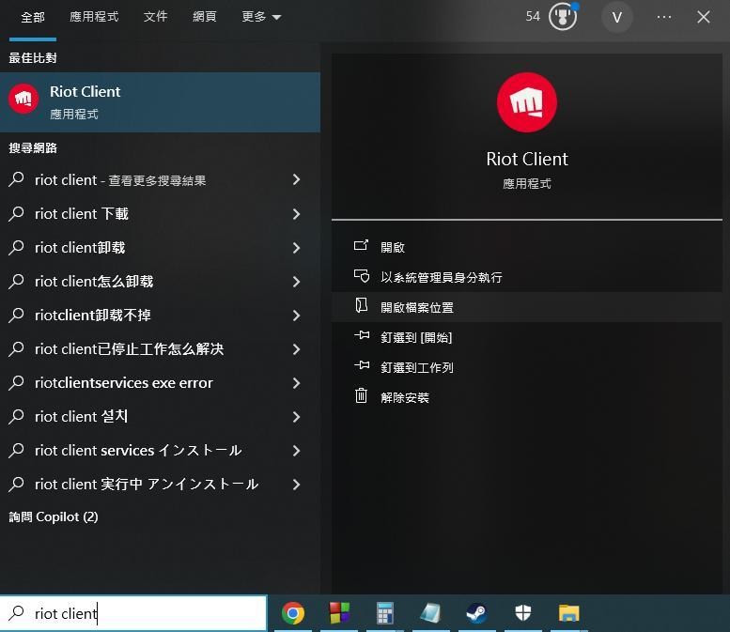This screenshot has height=632, width=730.
Task: Click the Riot fist icon in best match
Action: 23,99
